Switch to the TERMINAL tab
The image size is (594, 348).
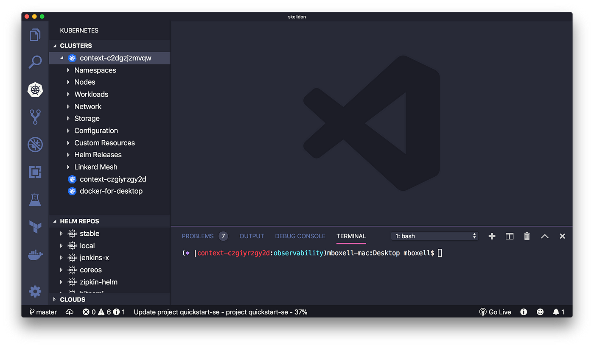point(351,236)
